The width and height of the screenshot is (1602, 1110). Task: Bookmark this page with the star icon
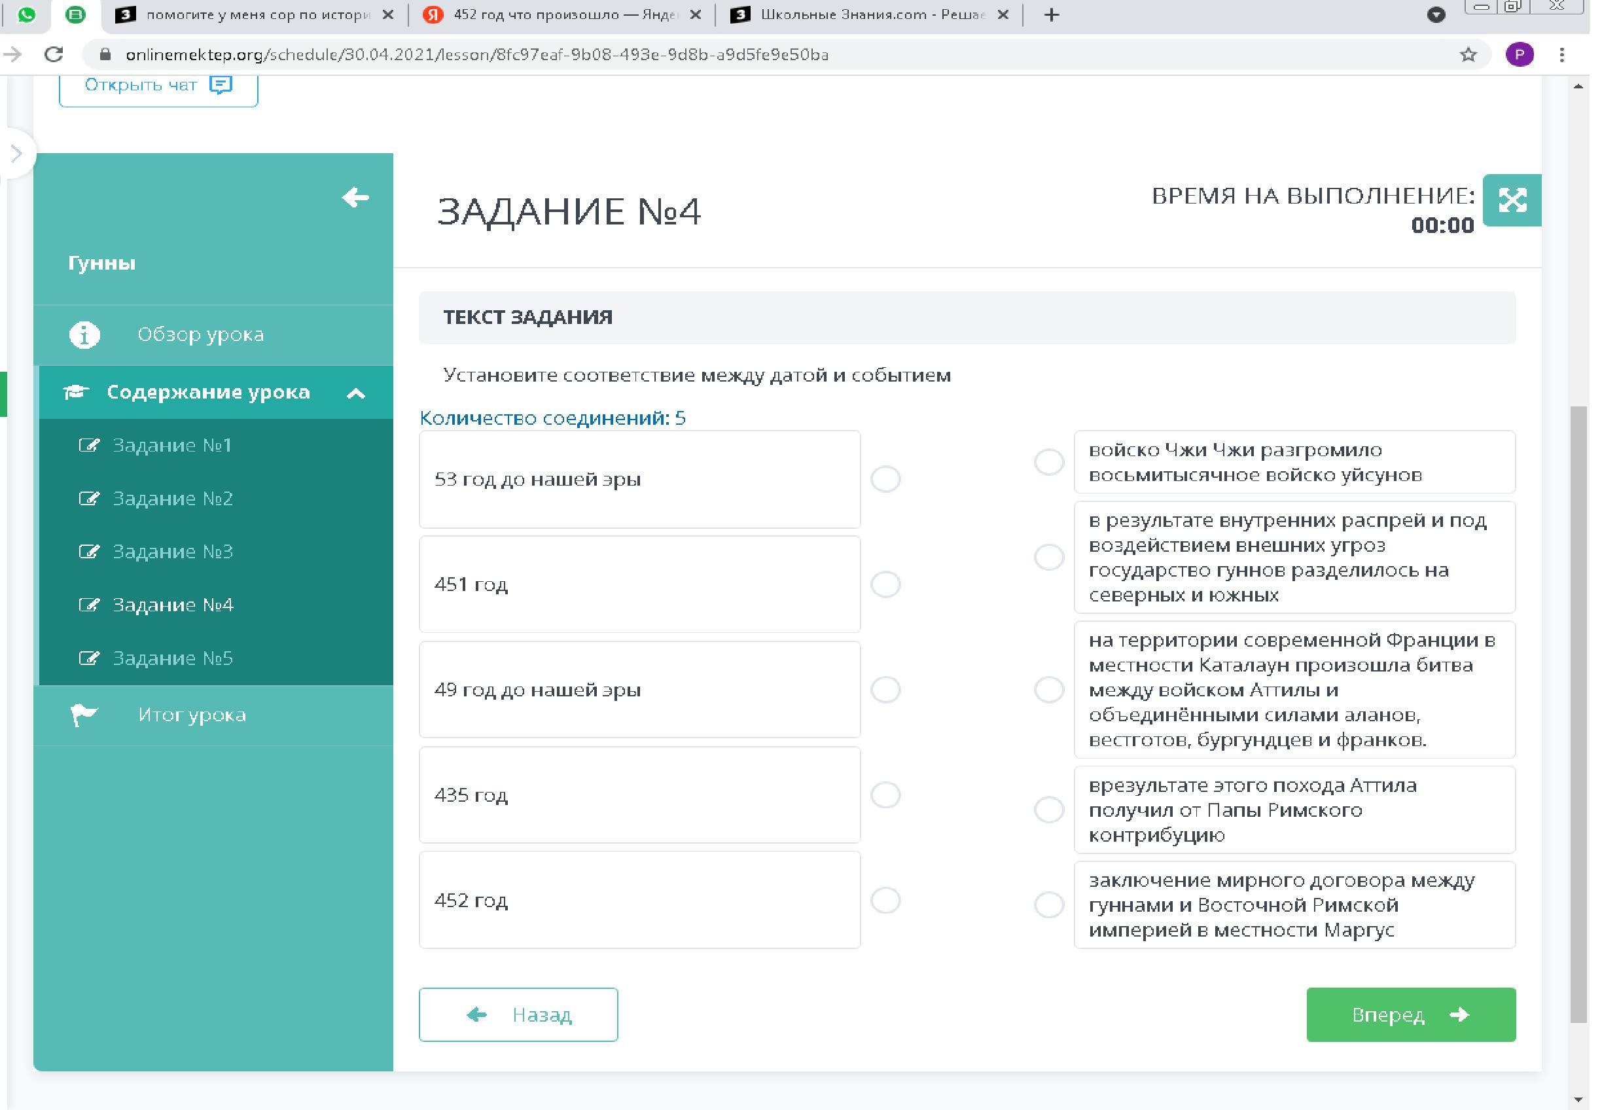(x=1468, y=55)
